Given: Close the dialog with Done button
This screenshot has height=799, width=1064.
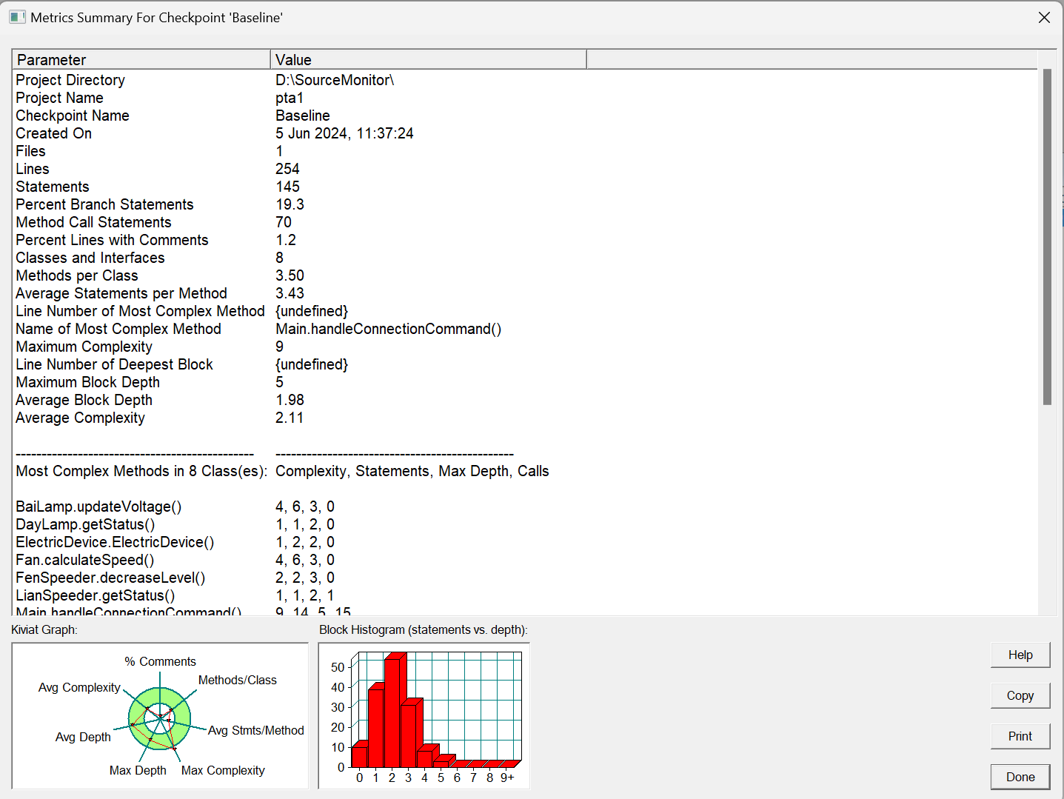Looking at the screenshot, I should (x=1020, y=777).
